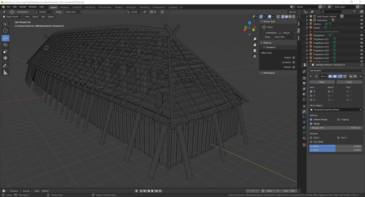This screenshot has width=365, height=197.
Task: Open the Physics properties tab
Action: tap(304, 122)
